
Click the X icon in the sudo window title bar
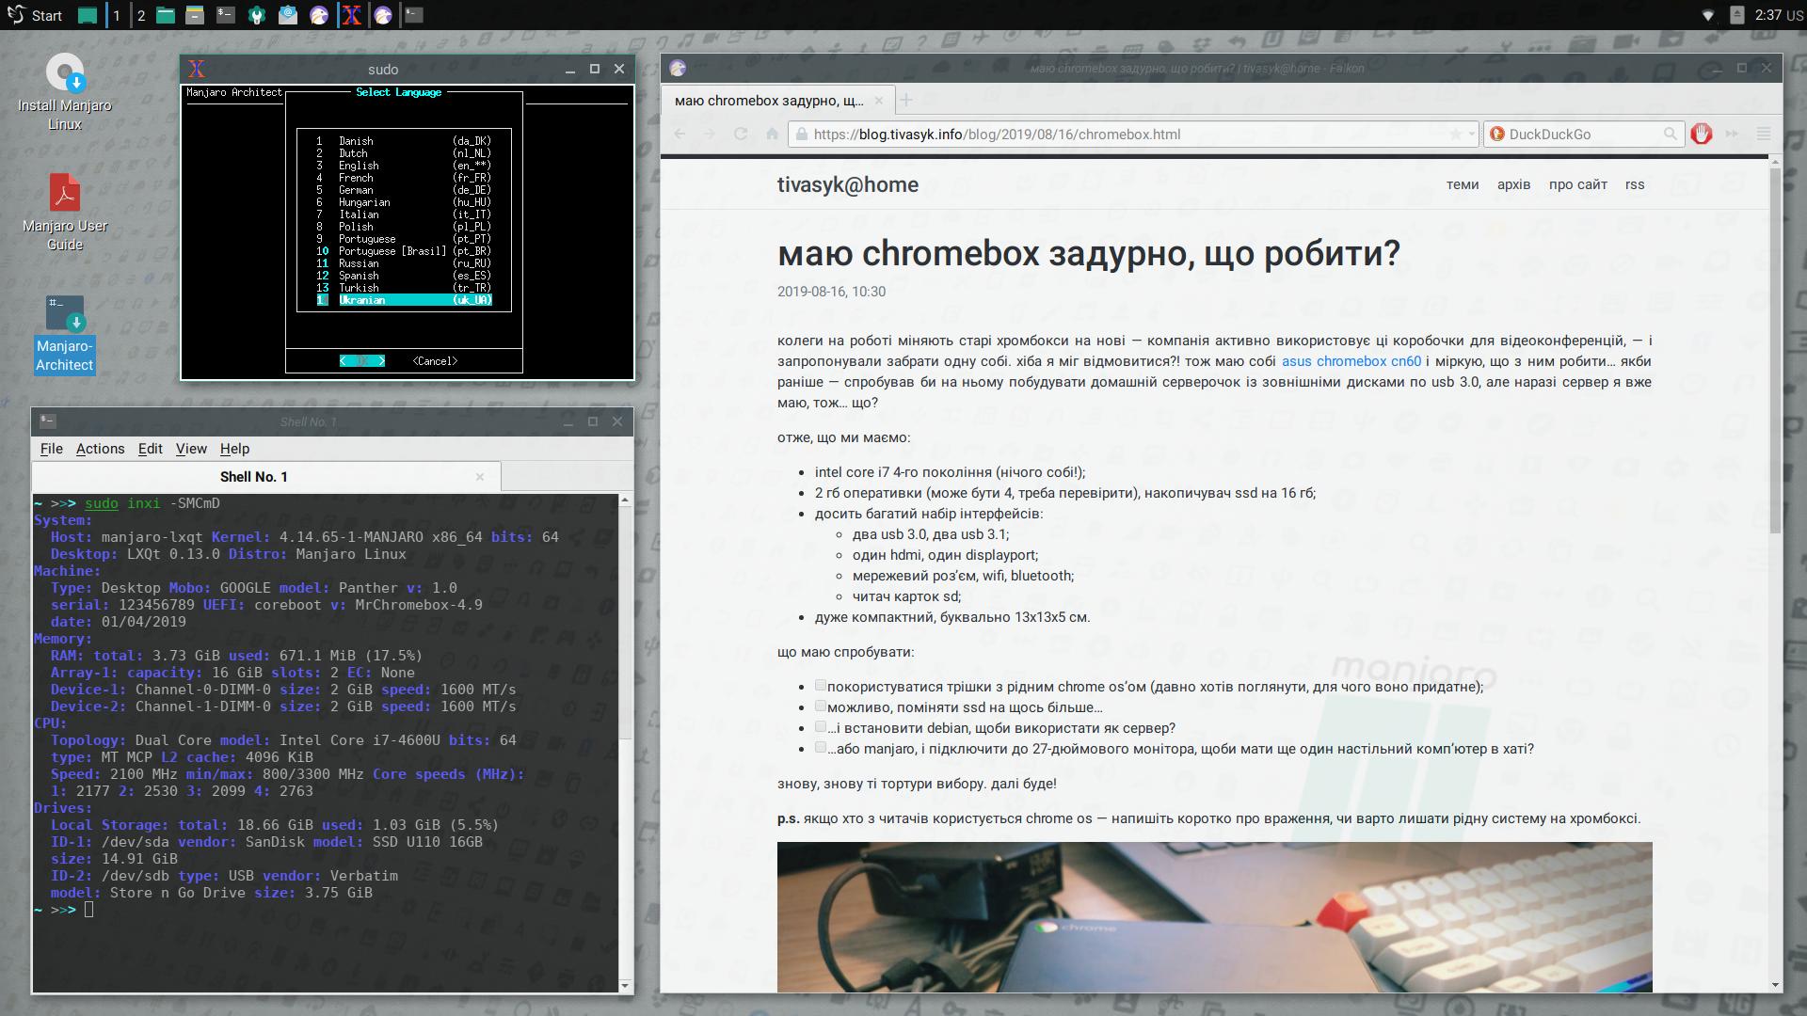coord(197,69)
